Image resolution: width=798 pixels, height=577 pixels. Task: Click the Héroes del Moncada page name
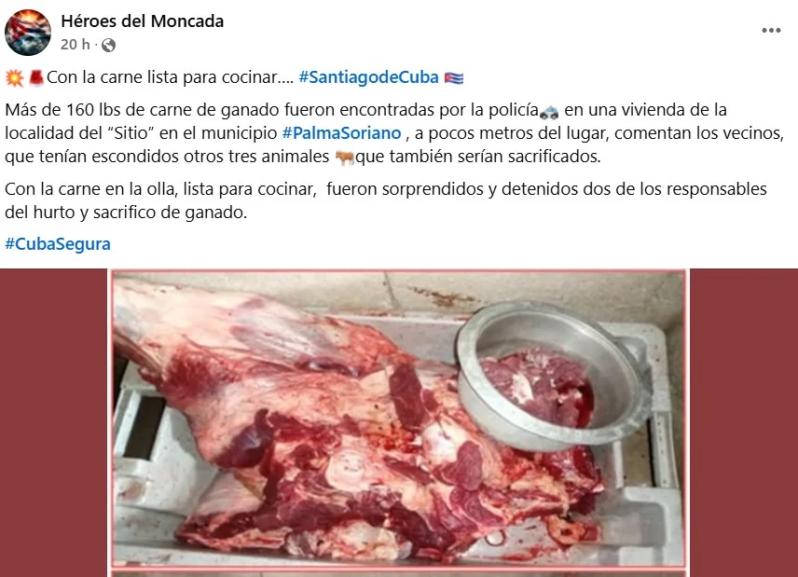tap(142, 21)
